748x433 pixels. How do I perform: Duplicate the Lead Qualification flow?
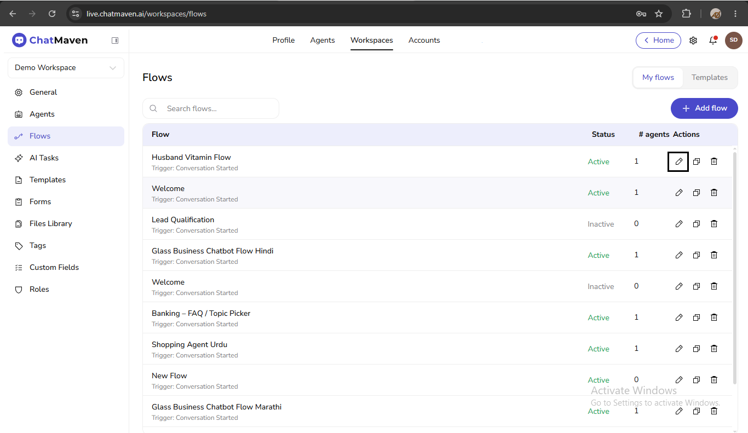point(697,224)
